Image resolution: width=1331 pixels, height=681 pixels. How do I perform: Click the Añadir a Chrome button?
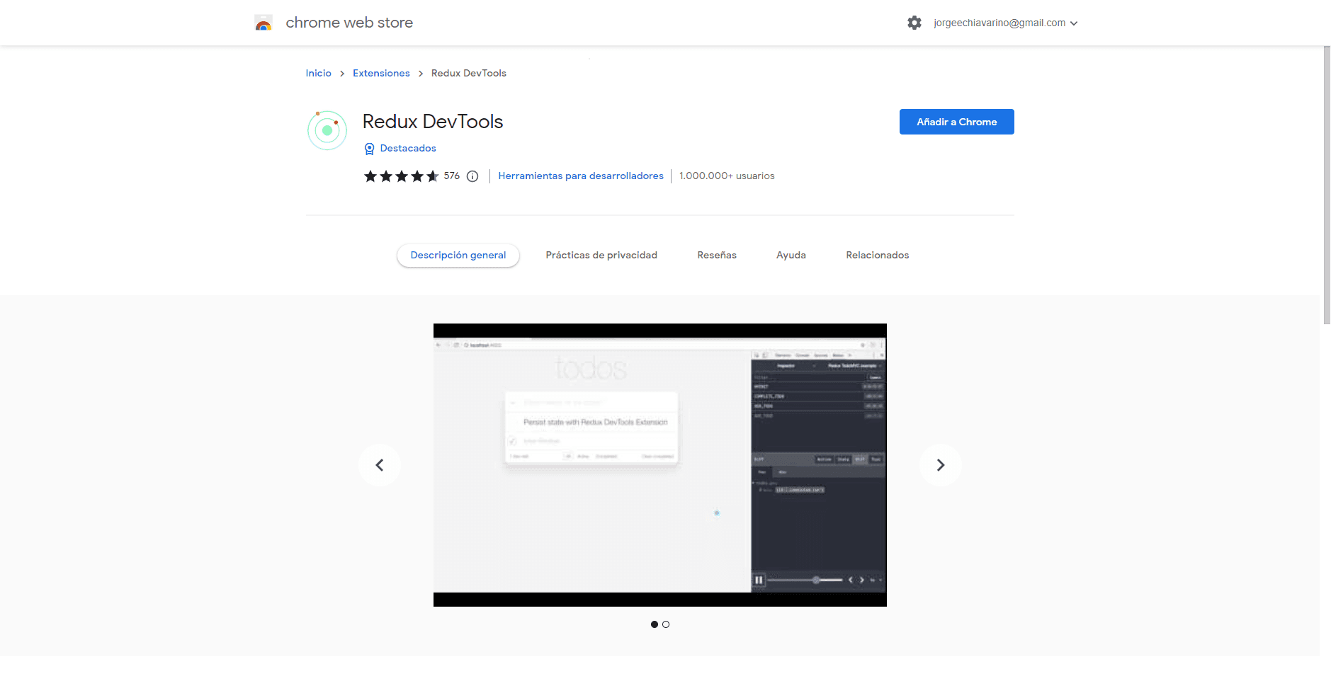click(x=956, y=122)
